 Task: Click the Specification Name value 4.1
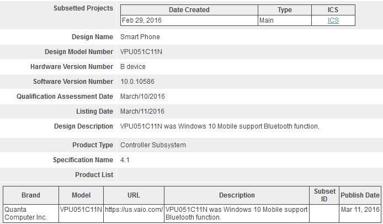[125, 160]
